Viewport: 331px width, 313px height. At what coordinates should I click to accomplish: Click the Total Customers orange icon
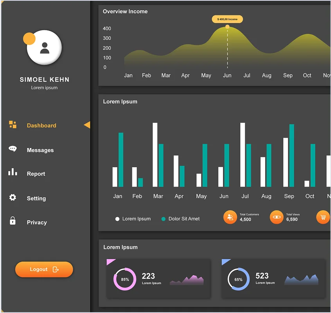[x=230, y=217]
